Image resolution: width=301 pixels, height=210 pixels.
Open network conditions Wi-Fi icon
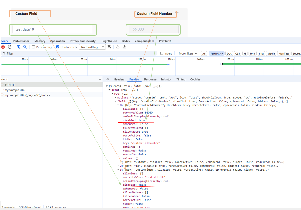[x=109, y=47]
